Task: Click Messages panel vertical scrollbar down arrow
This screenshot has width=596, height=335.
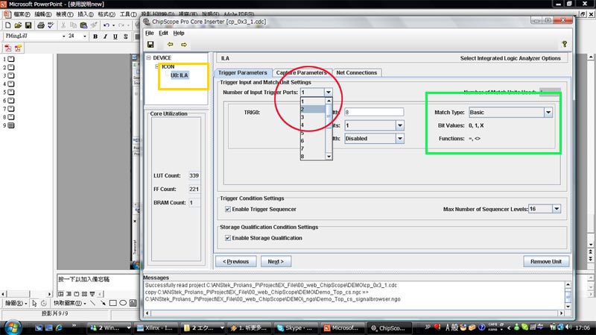Action: (568, 307)
